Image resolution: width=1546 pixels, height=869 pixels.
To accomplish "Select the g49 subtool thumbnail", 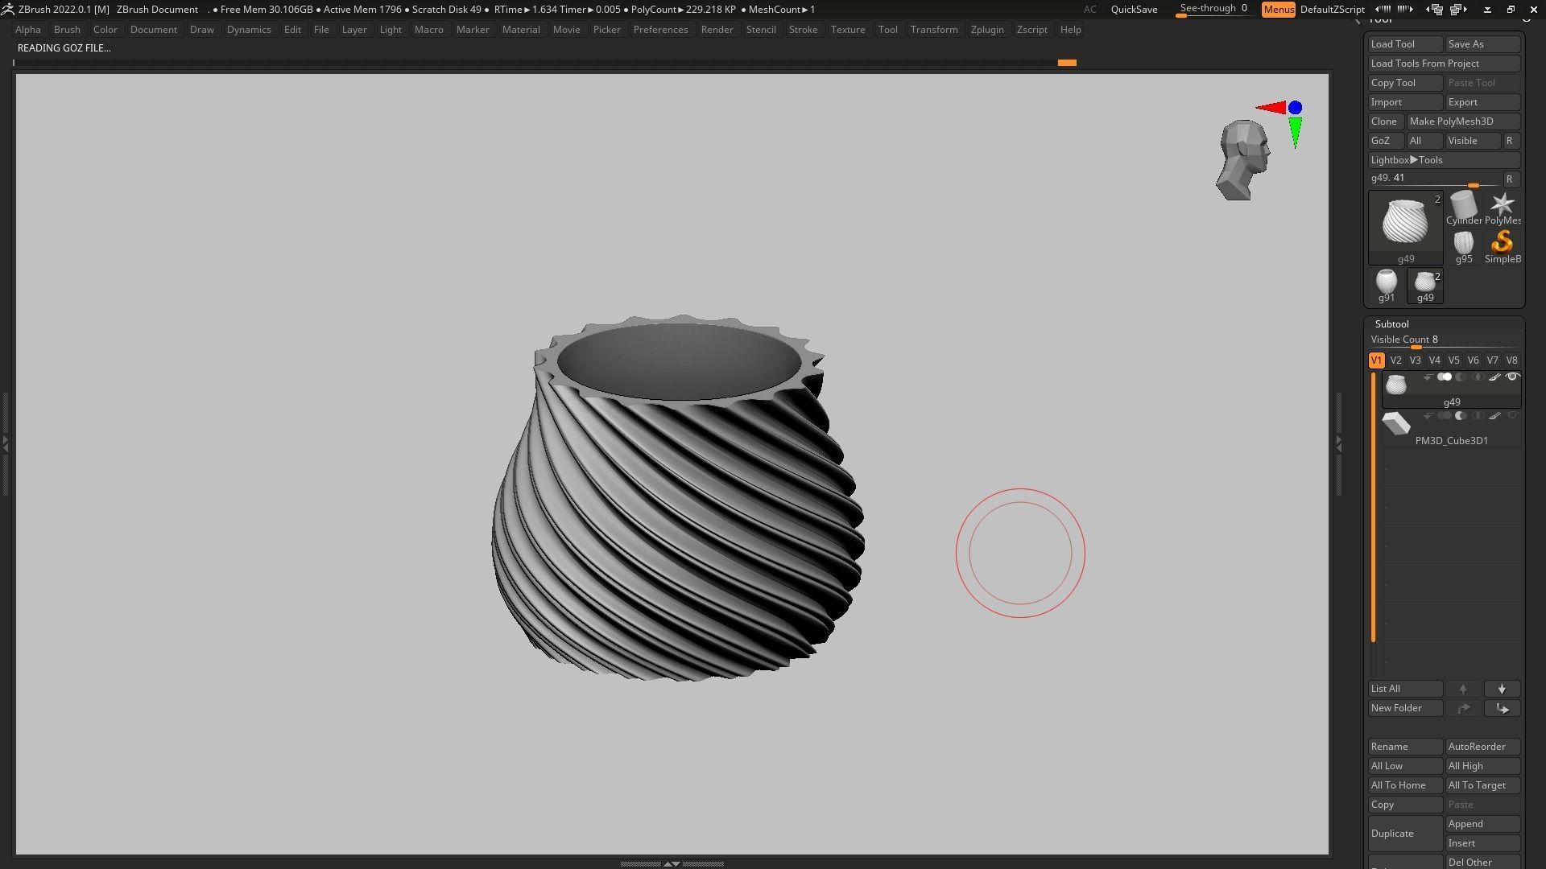I will pos(1396,385).
